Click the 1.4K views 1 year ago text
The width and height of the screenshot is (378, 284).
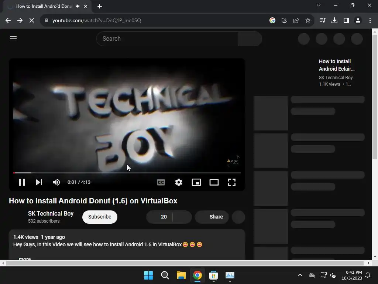coord(39,237)
